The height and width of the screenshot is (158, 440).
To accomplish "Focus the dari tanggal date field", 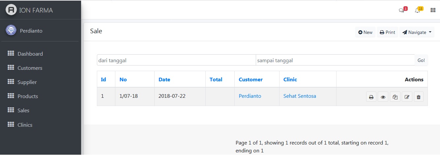I will [176, 60].
